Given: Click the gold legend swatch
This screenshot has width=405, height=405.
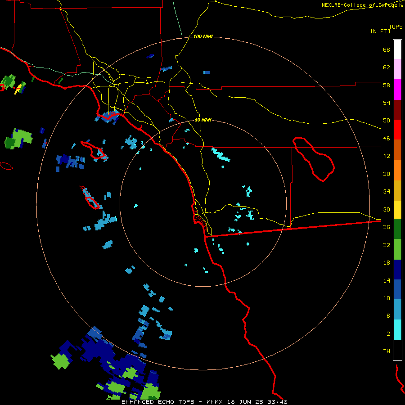Looking at the screenshot, I should click(397, 190).
